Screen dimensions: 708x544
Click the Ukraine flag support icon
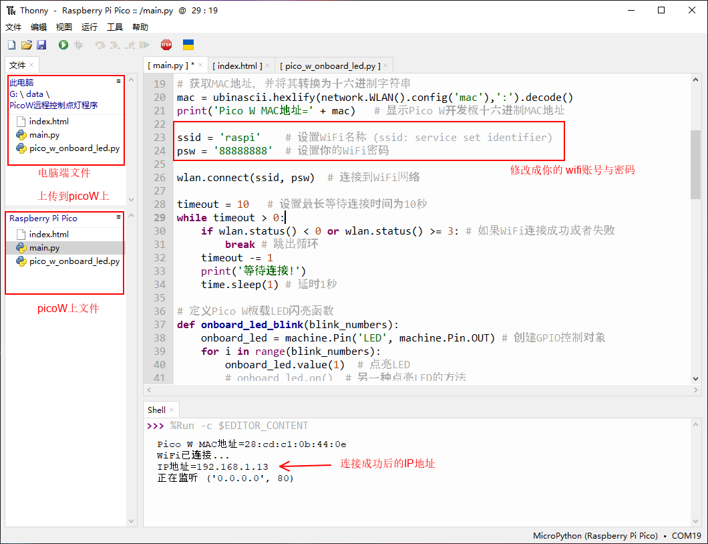pyautogui.click(x=188, y=45)
